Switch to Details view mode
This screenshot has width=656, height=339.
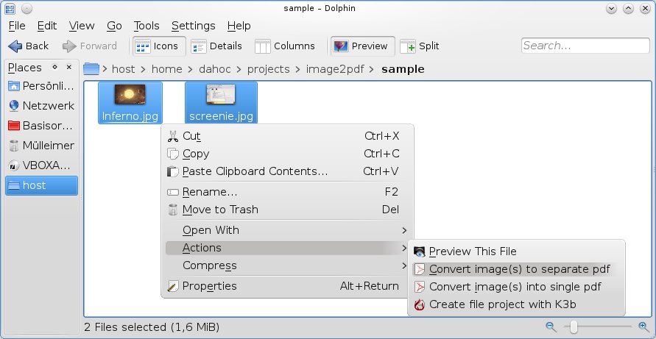click(216, 46)
